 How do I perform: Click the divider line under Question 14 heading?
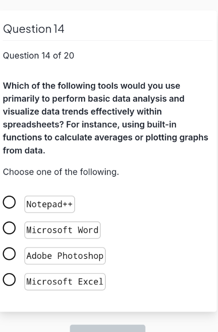coord(107,40)
